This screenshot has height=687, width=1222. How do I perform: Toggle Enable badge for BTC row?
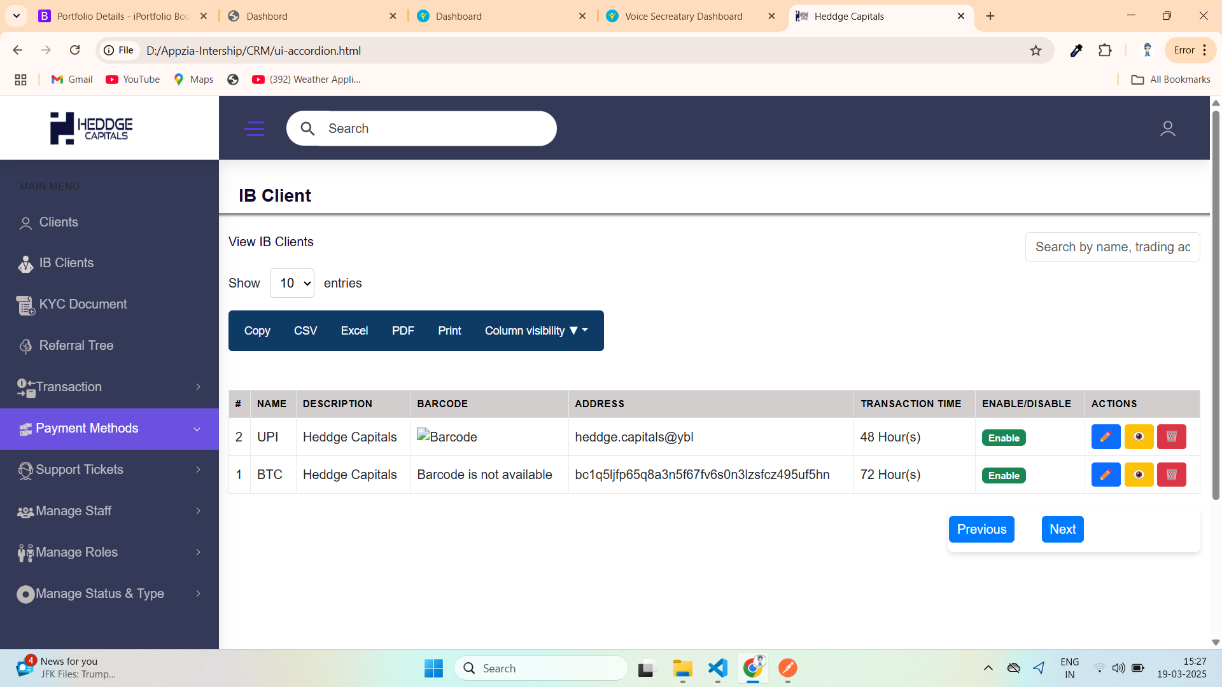click(x=1004, y=475)
